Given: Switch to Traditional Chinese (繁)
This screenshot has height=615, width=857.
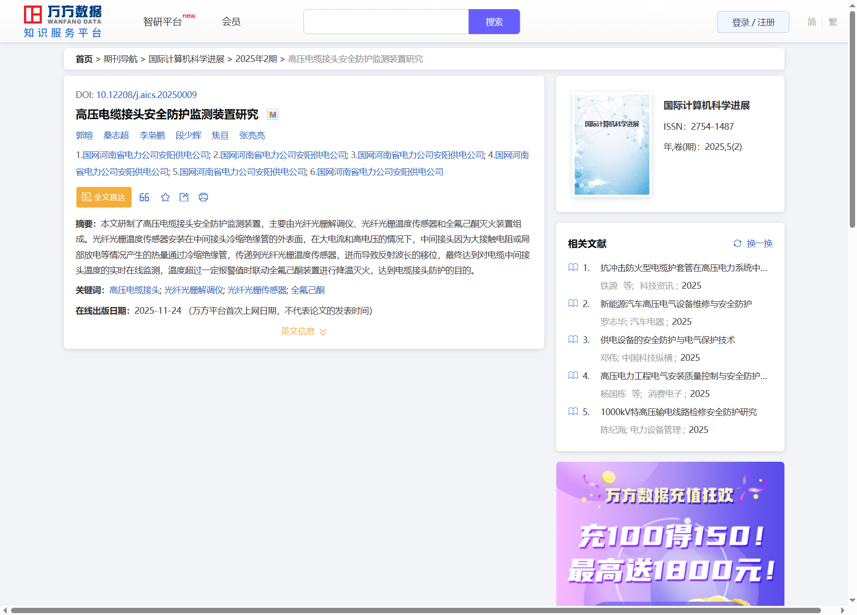Looking at the screenshot, I should (x=833, y=22).
